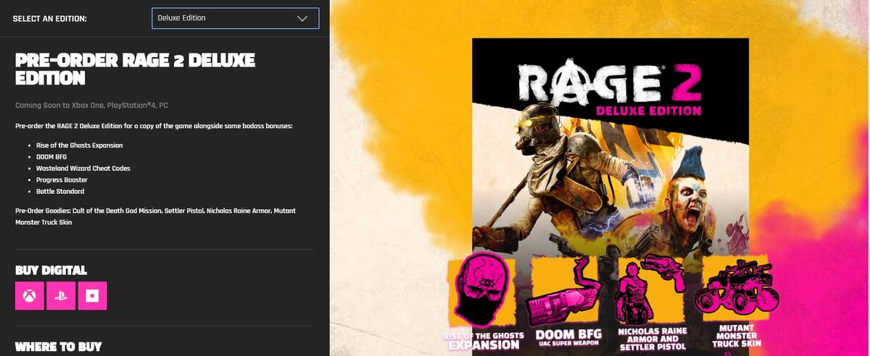The width and height of the screenshot is (870, 356).
Task: Click the 'Progress Booster' list item
Action: (x=62, y=180)
